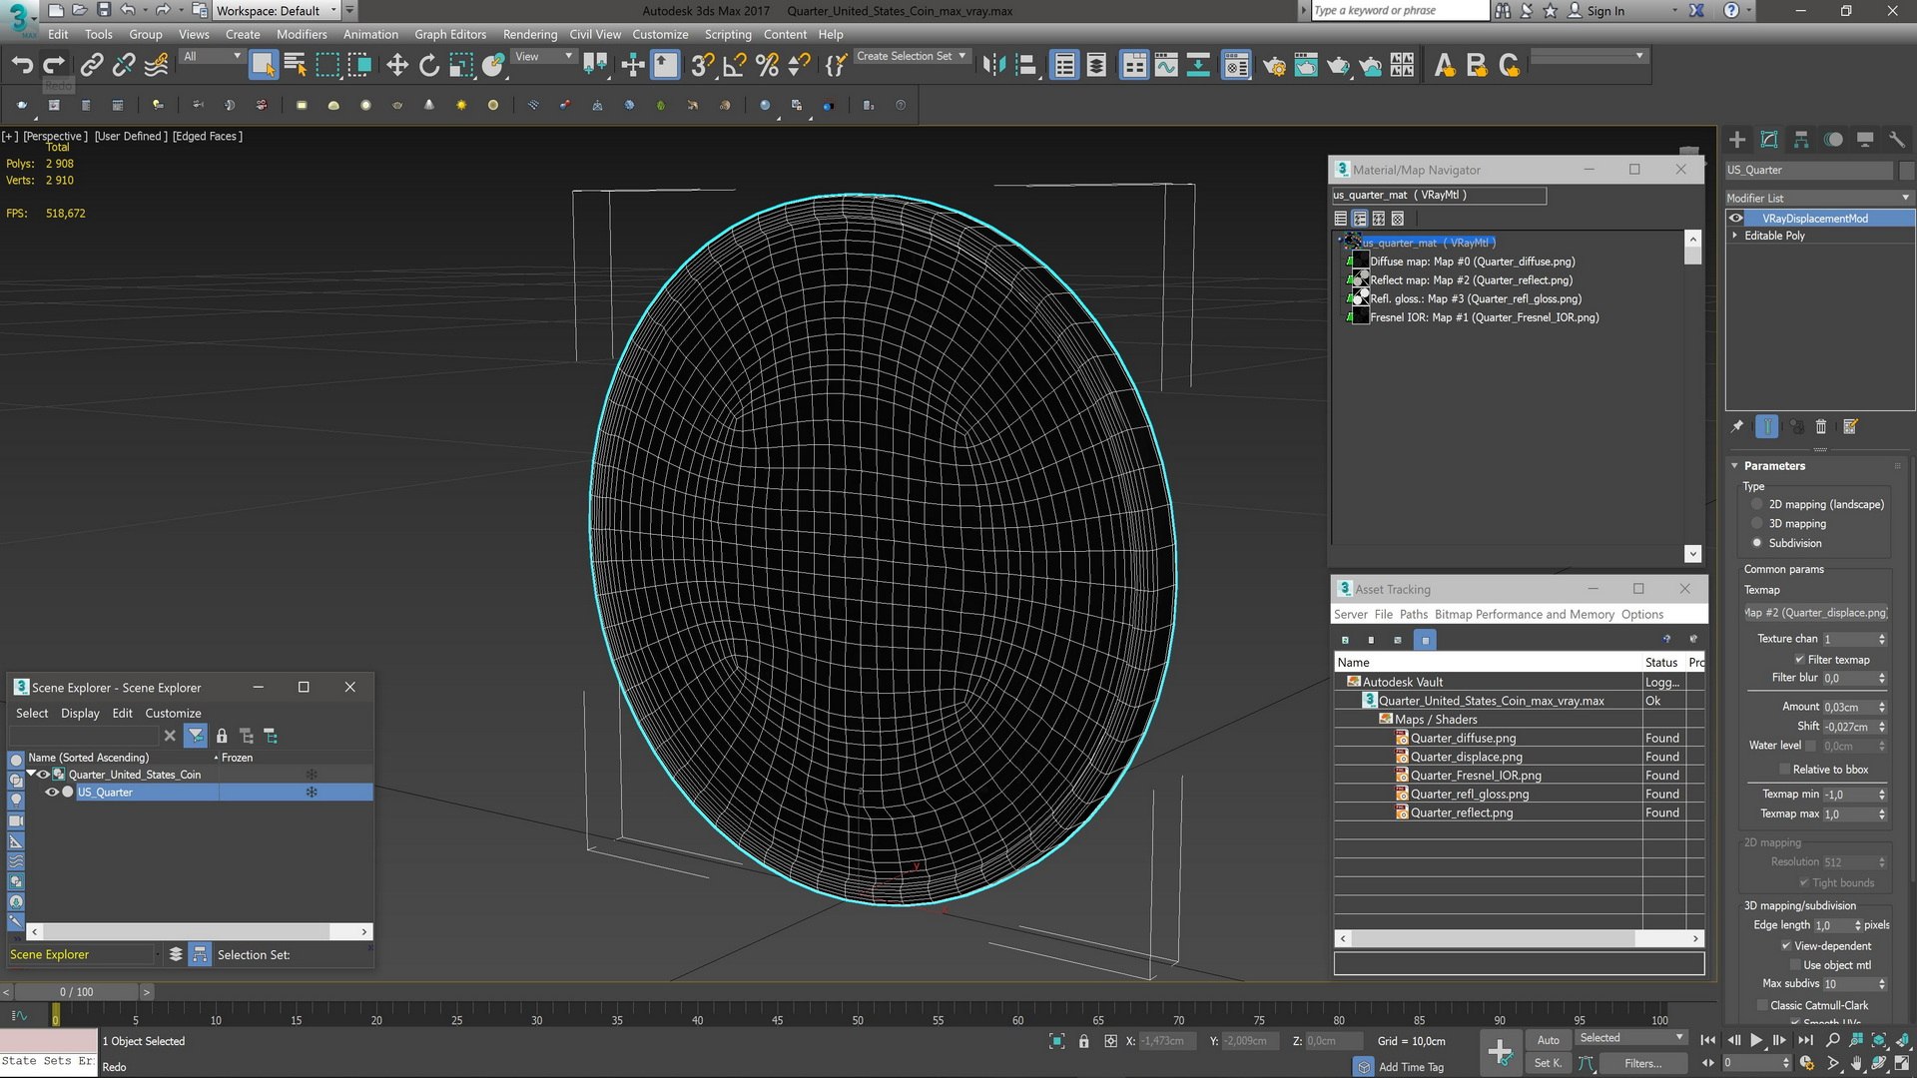Toggle the 3D Snaps icon
Viewport: 1917px width, 1078px height.
pyautogui.click(x=703, y=66)
